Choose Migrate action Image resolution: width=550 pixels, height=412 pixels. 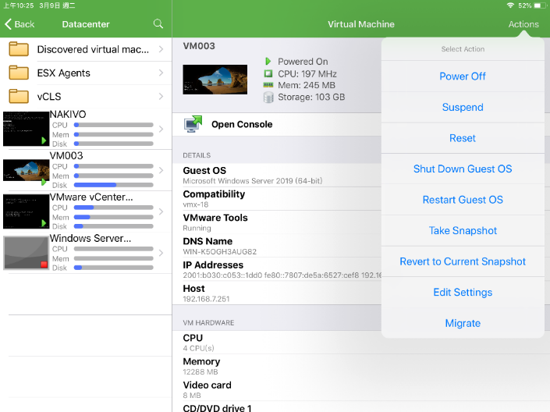pyautogui.click(x=463, y=323)
